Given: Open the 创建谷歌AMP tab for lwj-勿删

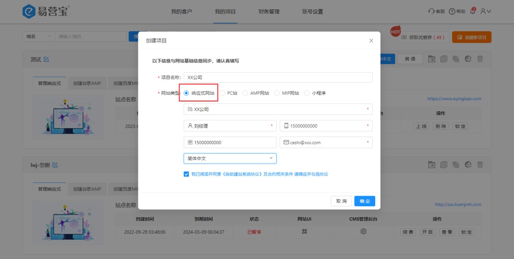Looking at the screenshot, I should click(x=87, y=189).
